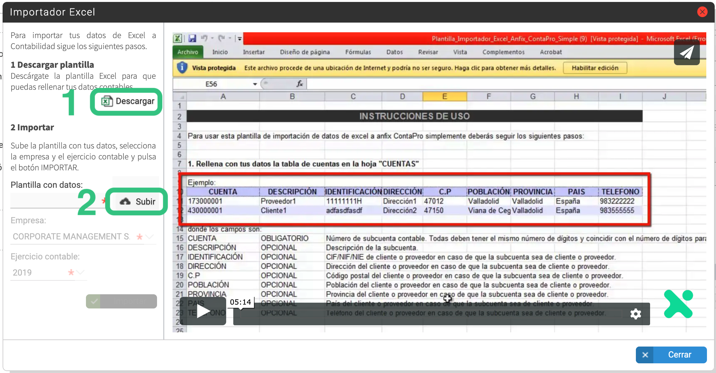Close dialog with red X icon

tap(702, 12)
